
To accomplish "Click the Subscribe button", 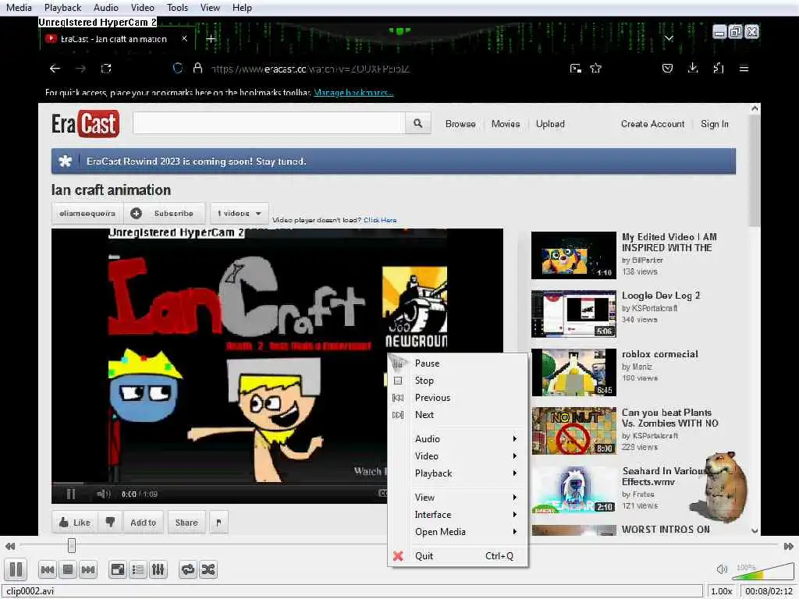I will tap(165, 214).
